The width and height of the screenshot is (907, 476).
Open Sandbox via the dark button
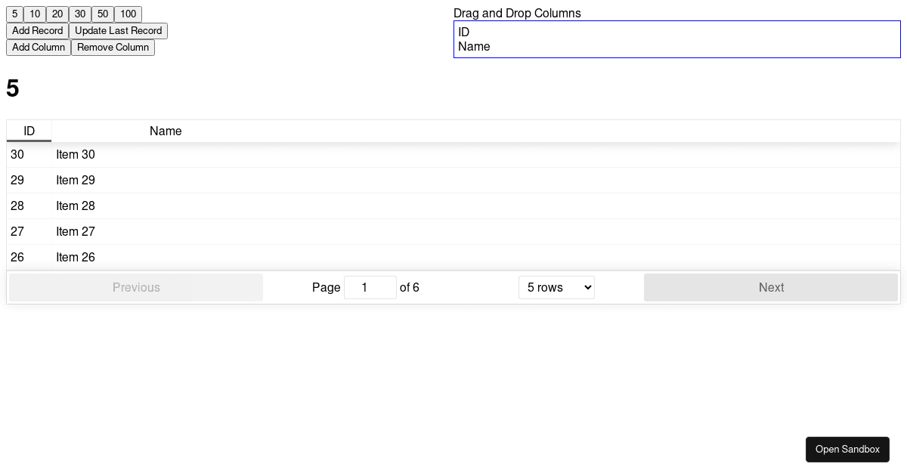[x=847, y=450]
